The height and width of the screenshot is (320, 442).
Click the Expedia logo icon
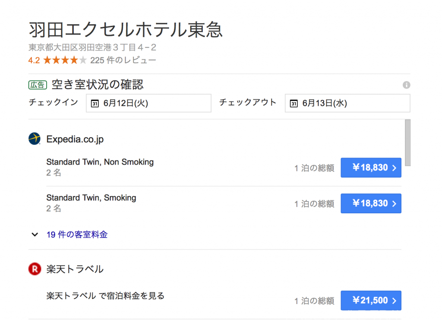pyautogui.click(x=35, y=139)
